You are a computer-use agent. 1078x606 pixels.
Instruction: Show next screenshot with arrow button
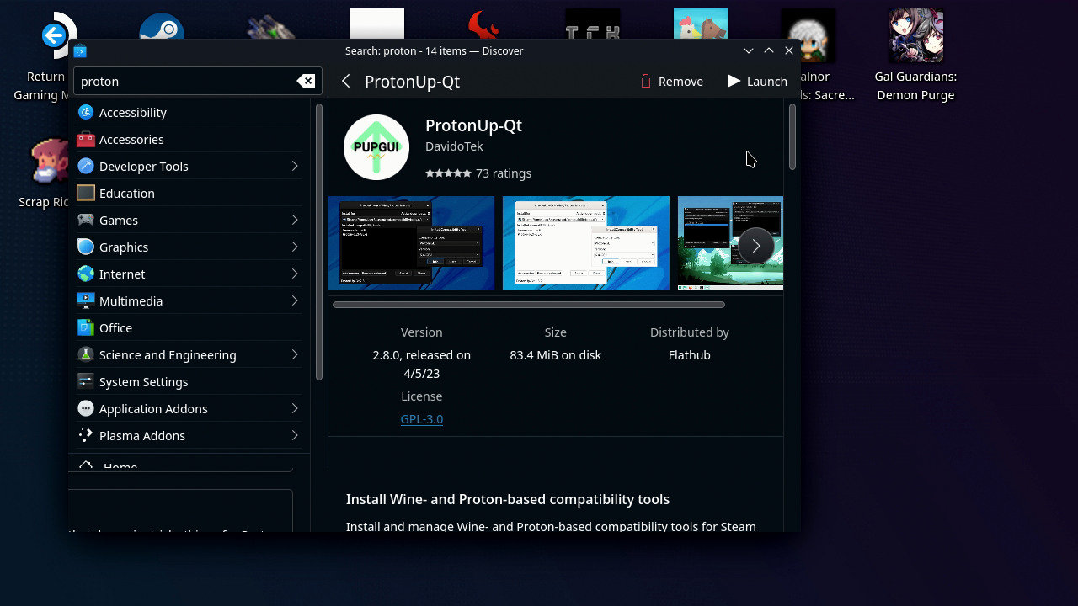pos(755,246)
